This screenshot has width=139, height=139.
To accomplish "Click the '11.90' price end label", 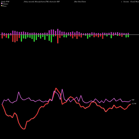I will 134,104.
